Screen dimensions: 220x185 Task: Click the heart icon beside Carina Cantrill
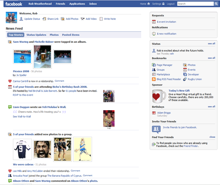pos(10,81)
